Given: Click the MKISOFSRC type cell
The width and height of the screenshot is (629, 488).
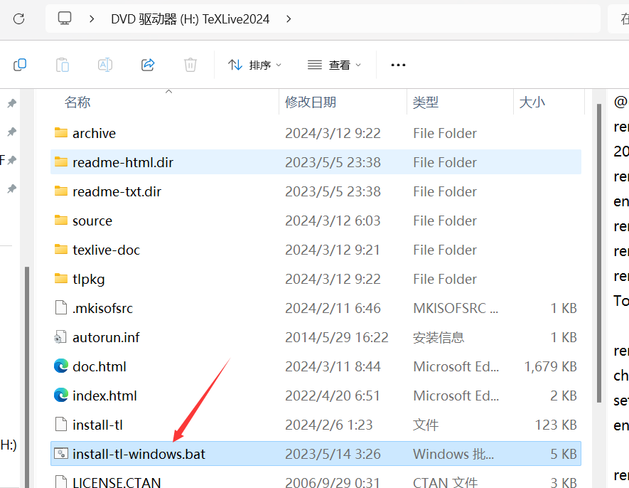Looking at the screenshot, I should 456,308.
